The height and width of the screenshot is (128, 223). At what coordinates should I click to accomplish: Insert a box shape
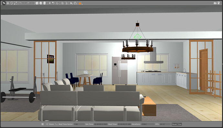(x=37, y=3)
